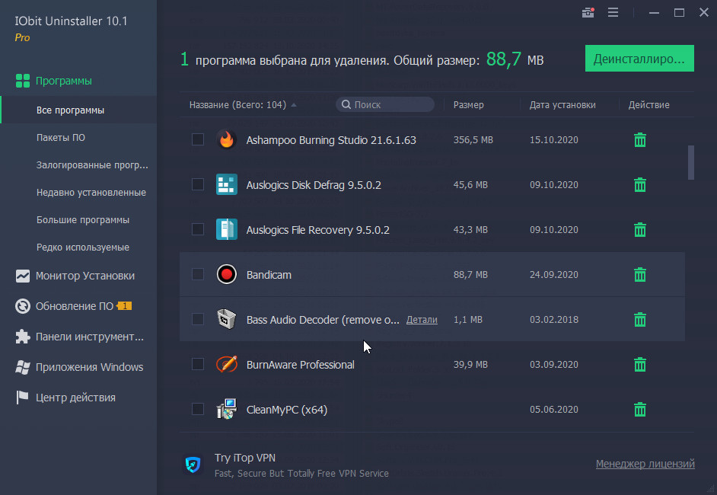Tick checkbox for CleanMyPC (x64)
Viewport: 717px width, 495px height.
[x=198, y=409]
